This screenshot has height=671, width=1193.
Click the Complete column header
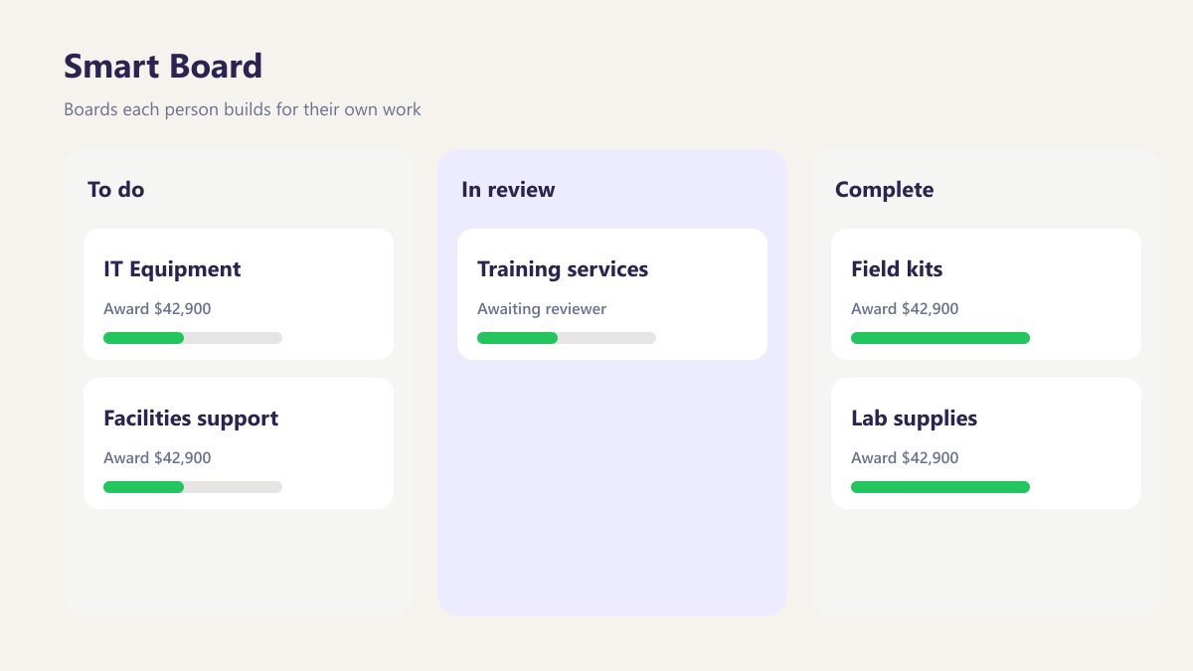coord(885,189)
